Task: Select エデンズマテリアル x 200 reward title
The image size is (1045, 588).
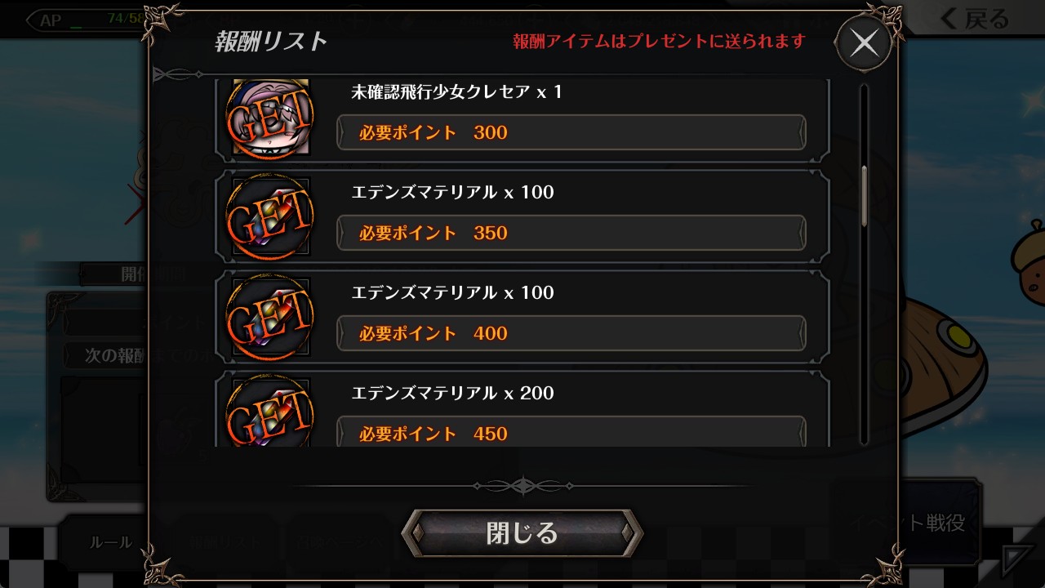Action: [453, 393]
